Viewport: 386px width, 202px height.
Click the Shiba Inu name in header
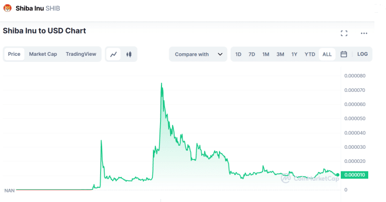tap(29, 8)
